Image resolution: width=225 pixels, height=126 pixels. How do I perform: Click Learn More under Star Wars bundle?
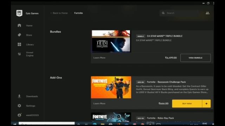[99, 58]
